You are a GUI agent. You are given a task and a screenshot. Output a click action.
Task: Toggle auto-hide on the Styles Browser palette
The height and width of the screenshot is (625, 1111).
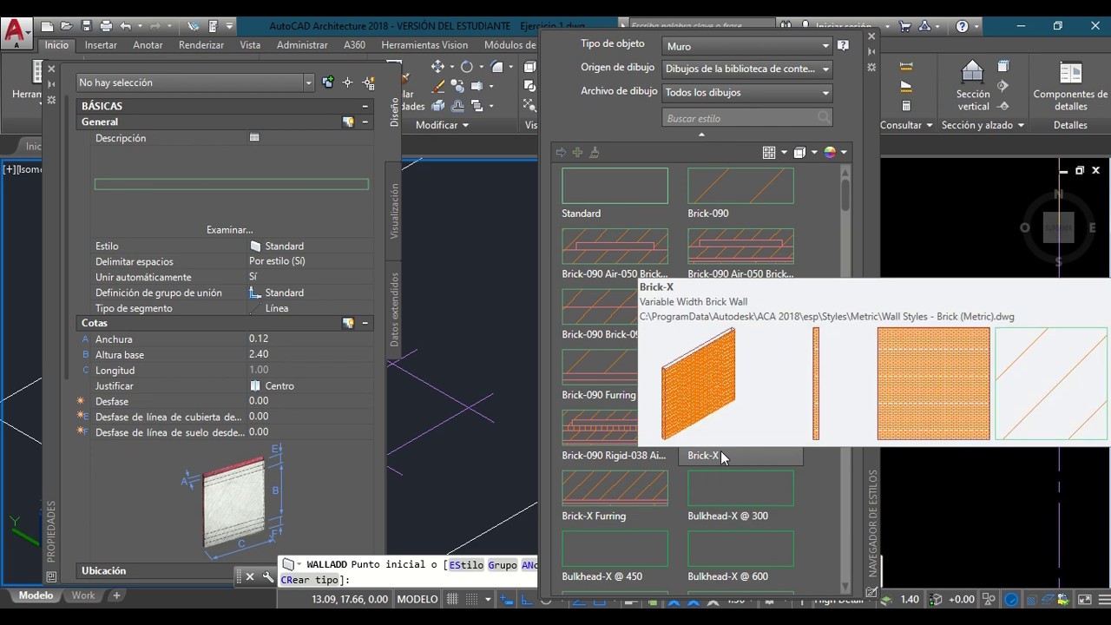(871, 52)
